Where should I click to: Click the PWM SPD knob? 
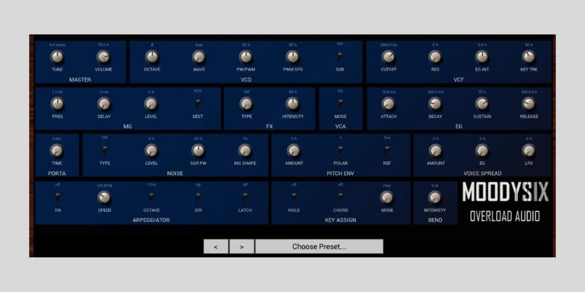pyautogui.click(x=292, y=57)
